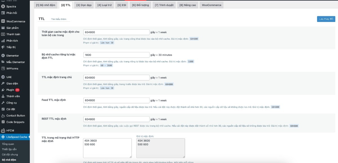
Task: Click the Plugin update count badge 23
Action: pos(17,90)
